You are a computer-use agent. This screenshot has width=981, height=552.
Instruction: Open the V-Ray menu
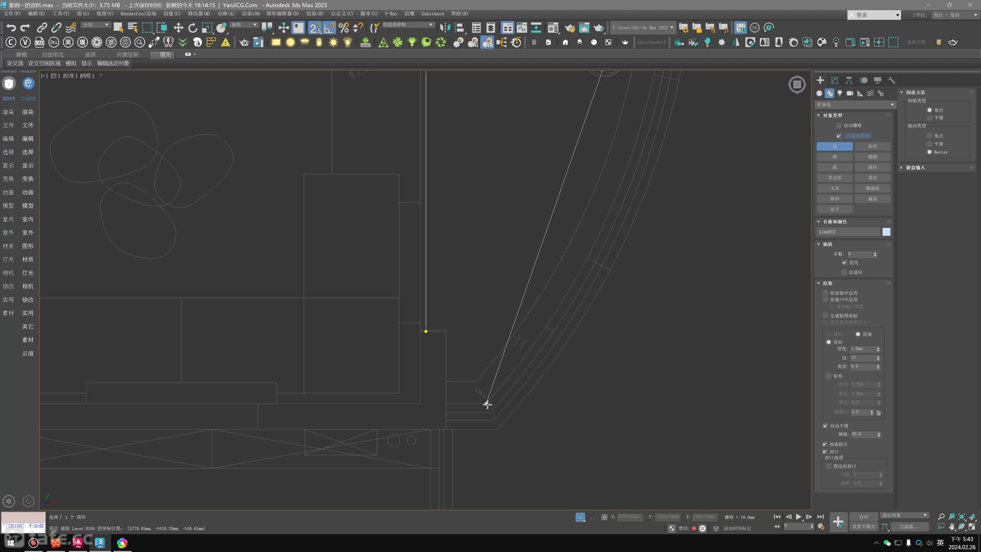pos(391,13)
